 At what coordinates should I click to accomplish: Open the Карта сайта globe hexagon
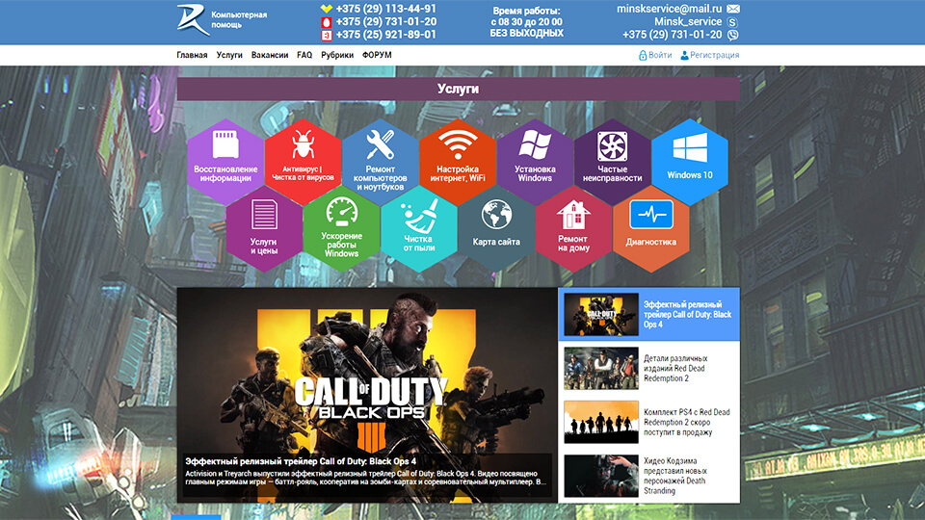(496, 229)
